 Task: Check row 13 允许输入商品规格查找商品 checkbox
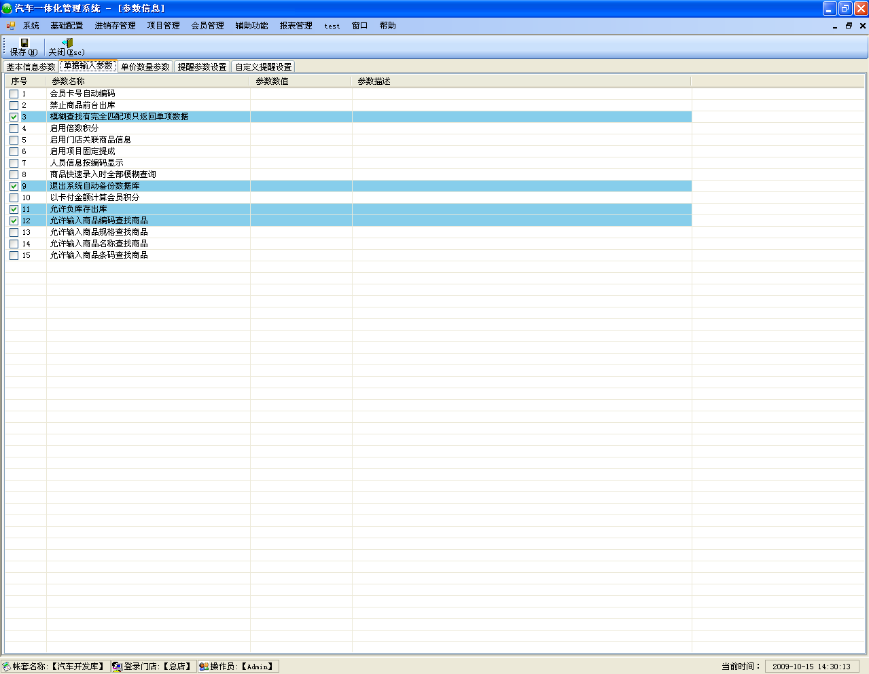[14, 232]
